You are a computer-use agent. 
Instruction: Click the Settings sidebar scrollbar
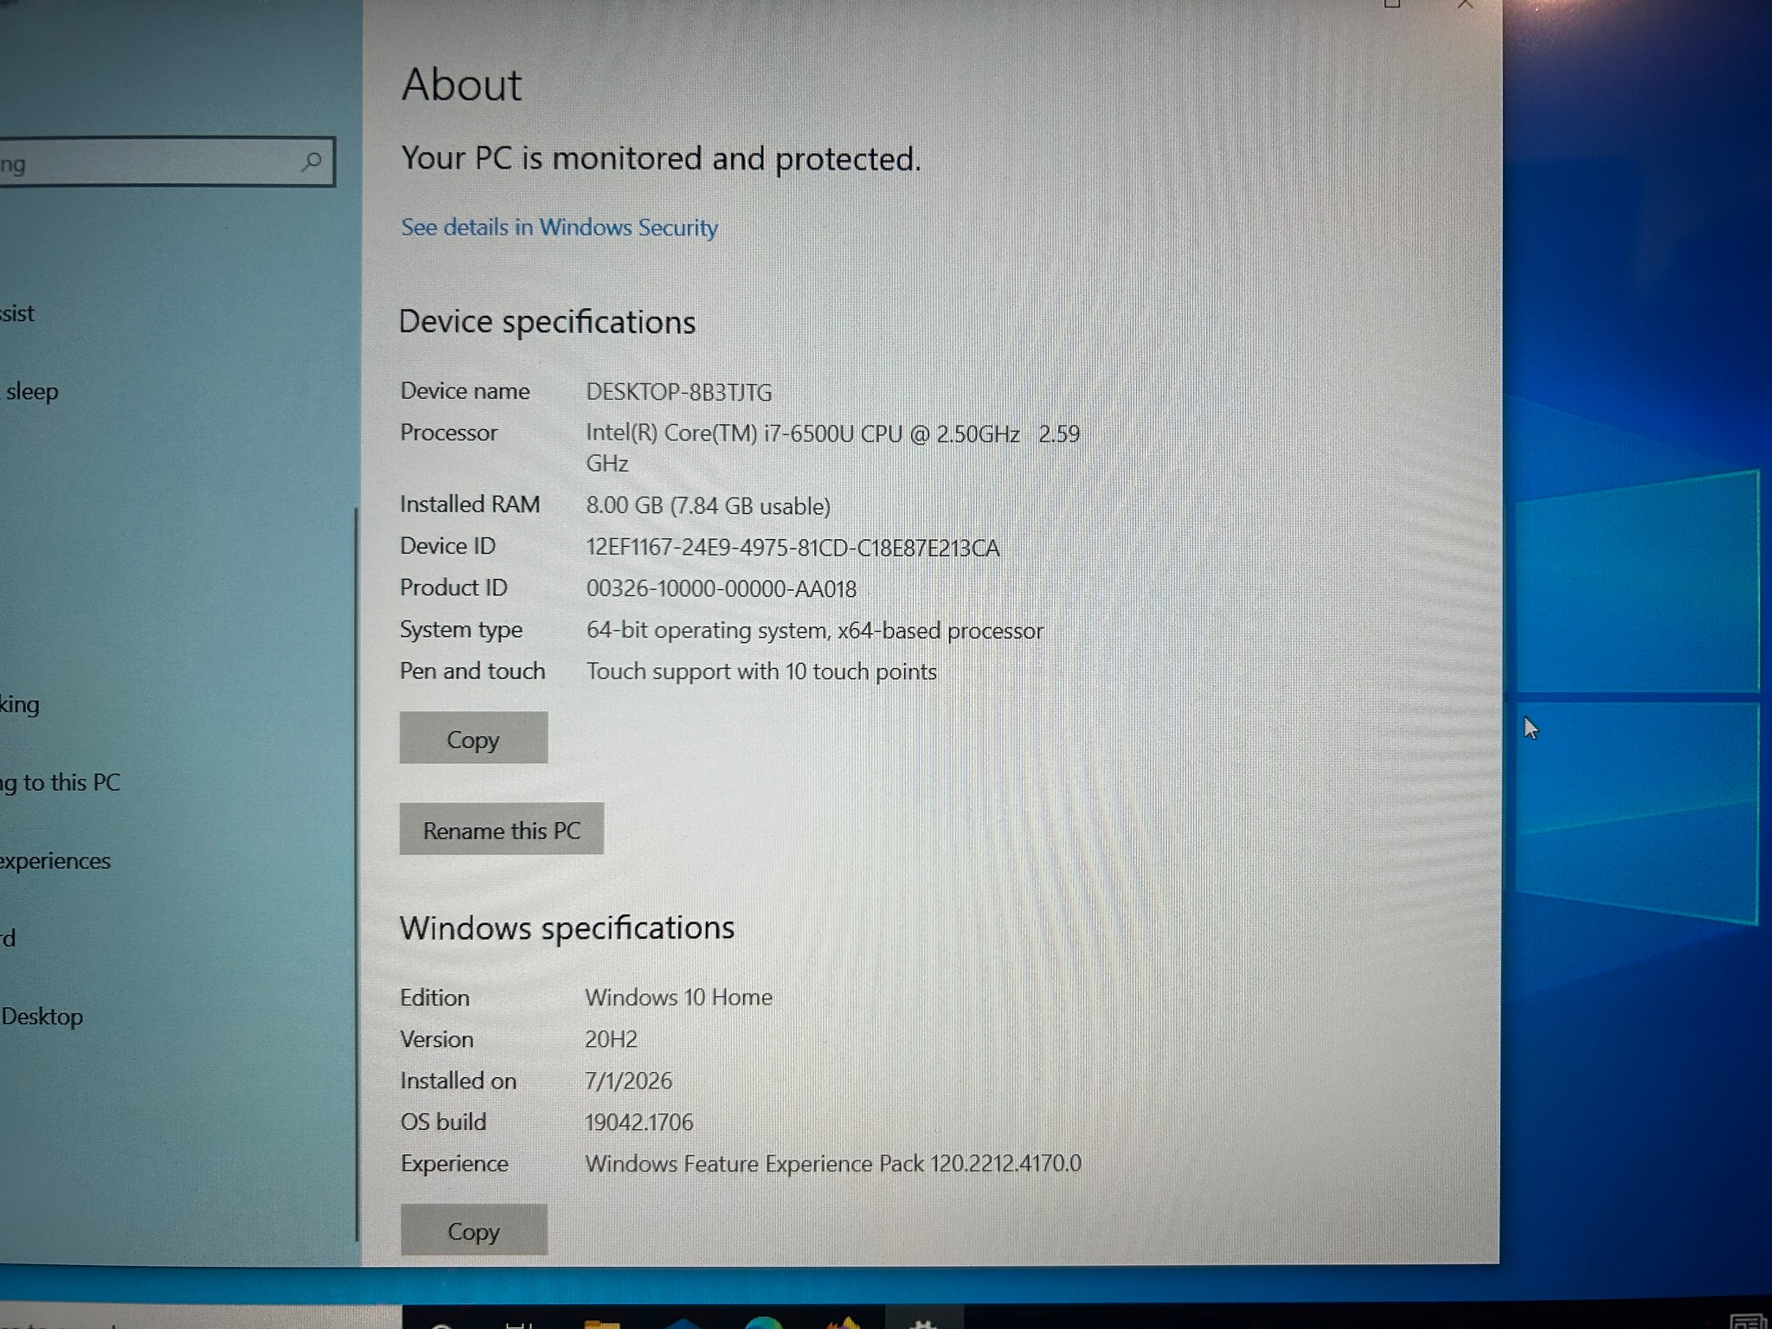point(356,874)
